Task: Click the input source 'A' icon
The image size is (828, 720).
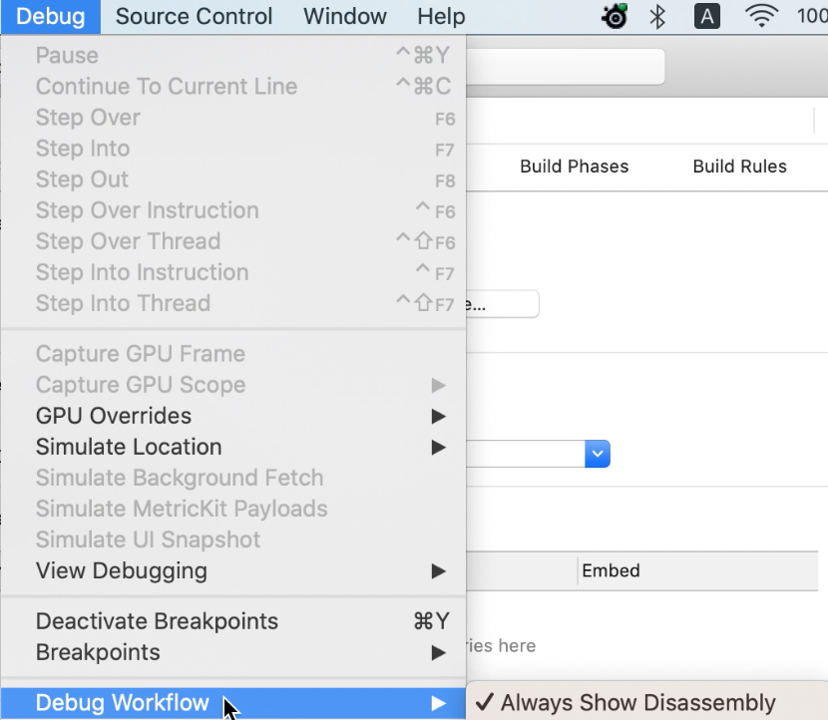Action: (x=706, y=16)
